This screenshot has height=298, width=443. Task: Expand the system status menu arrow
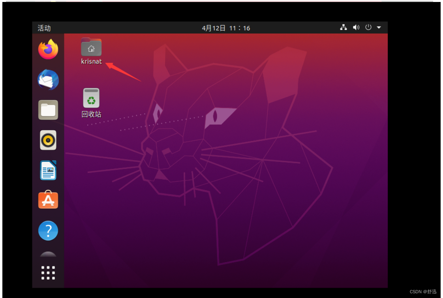(379, 28)
